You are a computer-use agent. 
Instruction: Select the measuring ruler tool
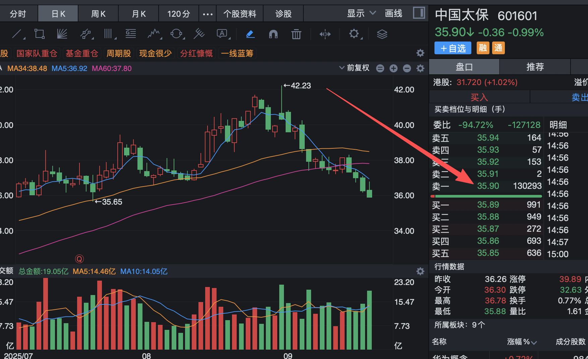[199, 34]
